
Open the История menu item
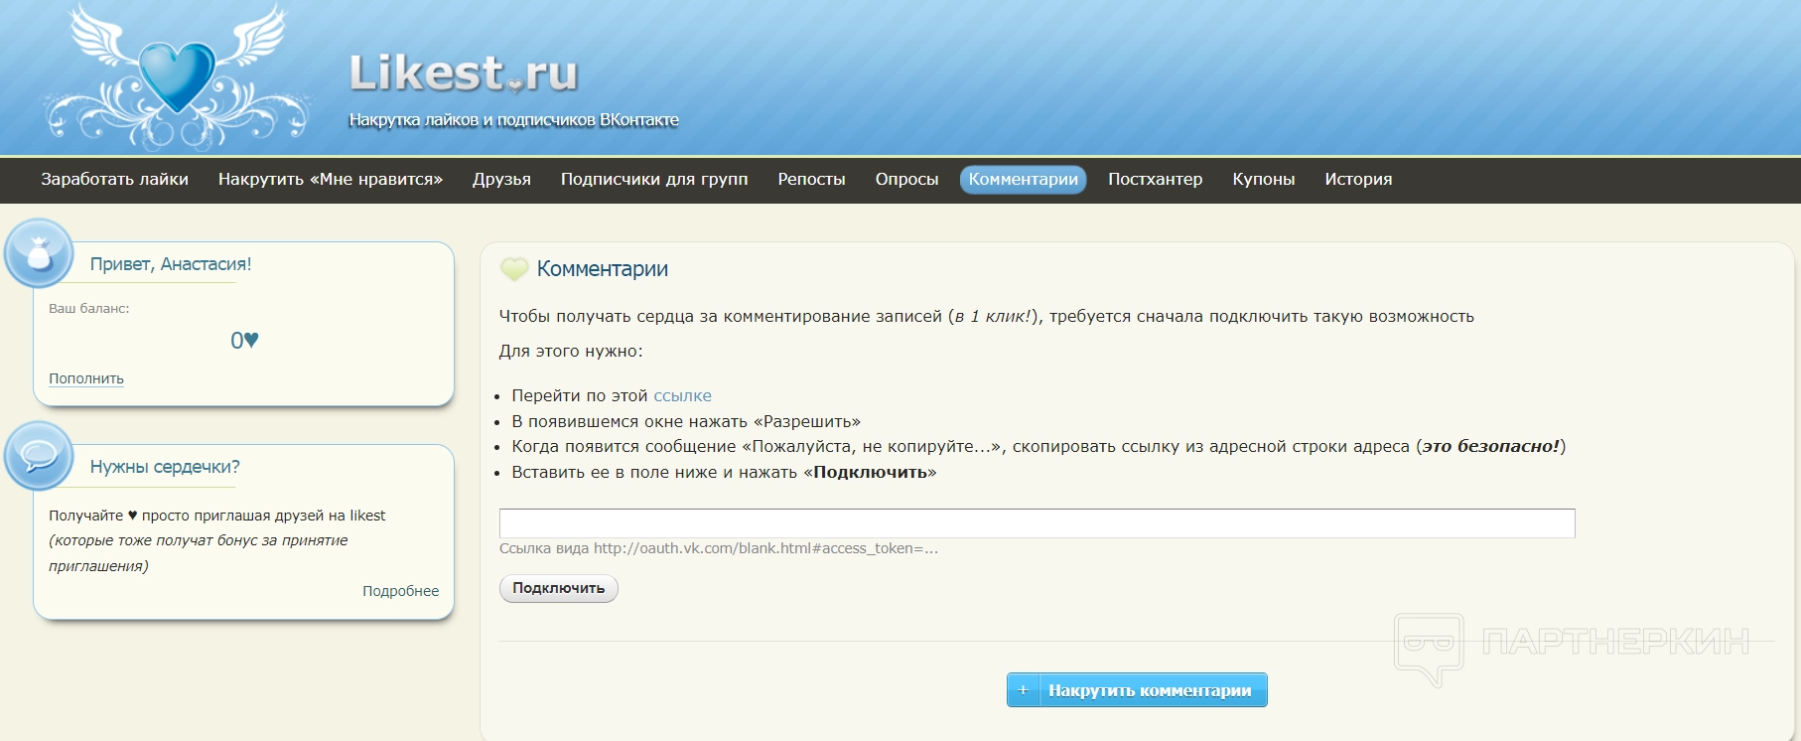(x=1358, y=180)
